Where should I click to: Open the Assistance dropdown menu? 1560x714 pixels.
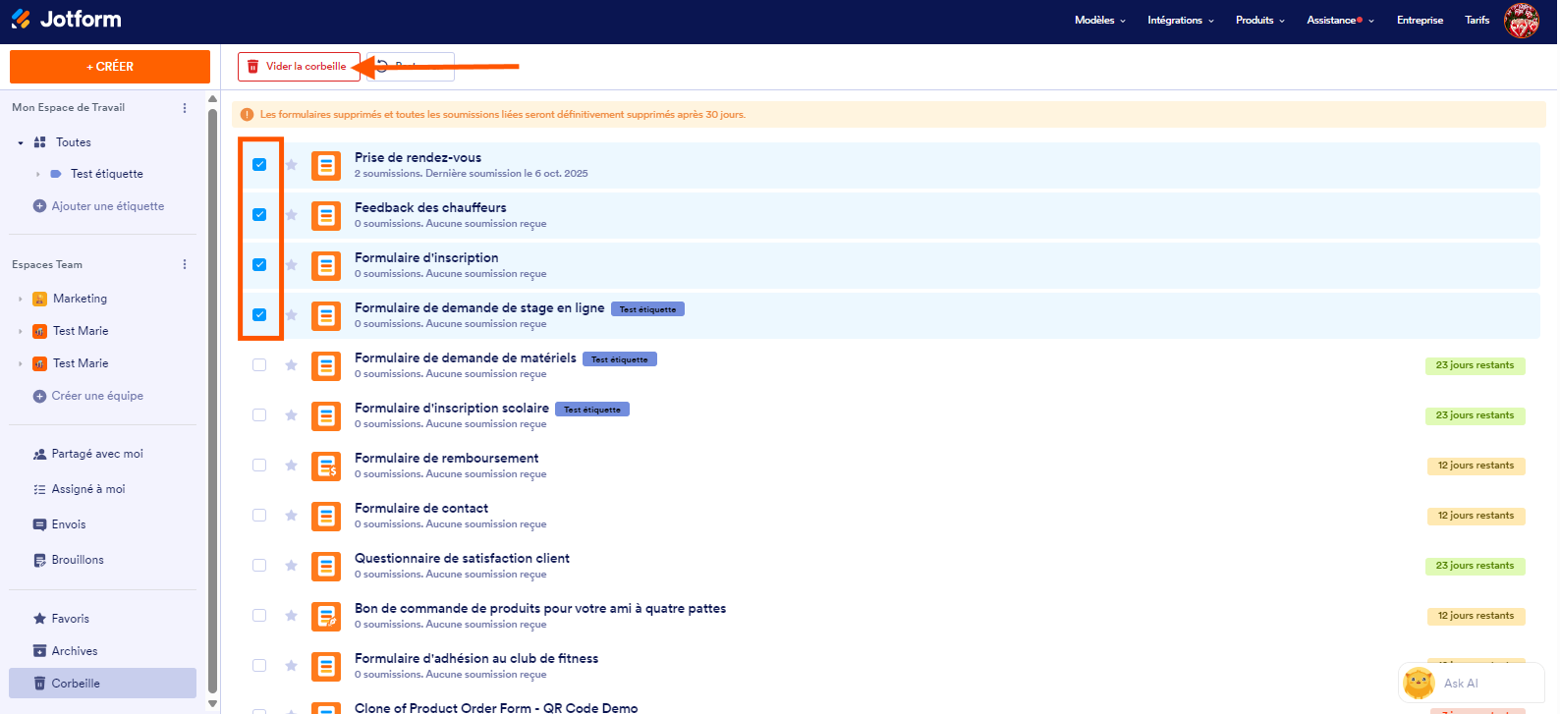(1341, 21)
